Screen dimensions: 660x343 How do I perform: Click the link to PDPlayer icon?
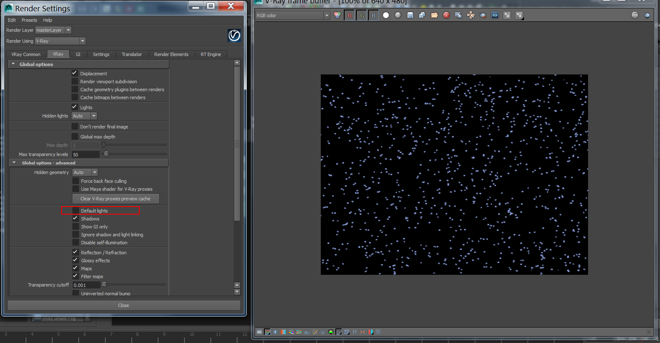tap(495, 15)
